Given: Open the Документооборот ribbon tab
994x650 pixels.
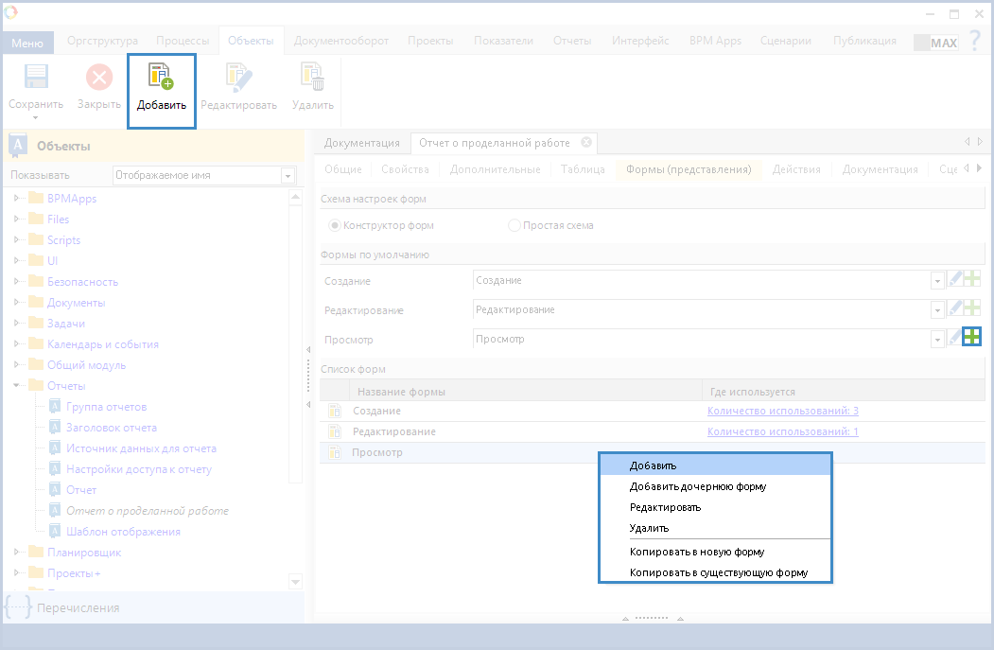Looking at the screenshot, I should pyautogui.click(x=341, y=41).
